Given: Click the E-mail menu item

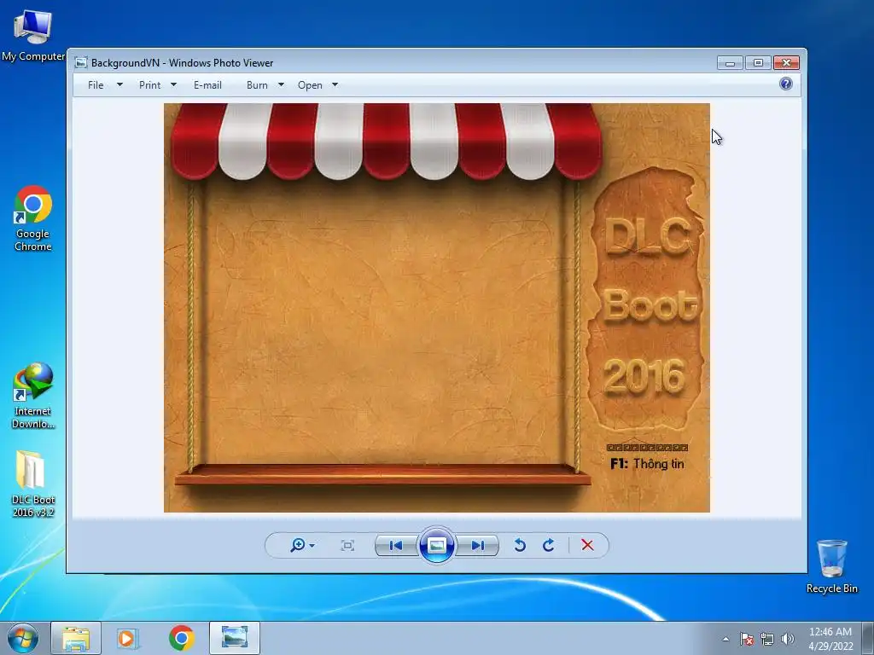Looking at the screenshot, I should point(207,85).
